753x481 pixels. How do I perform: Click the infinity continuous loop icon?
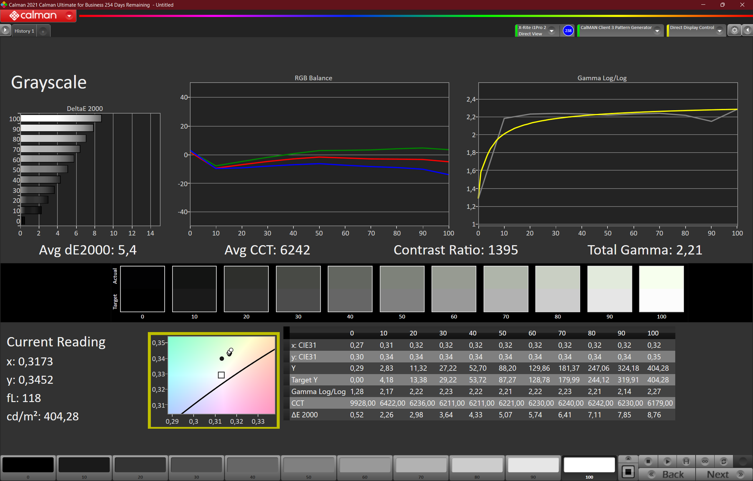pos(705,461)
